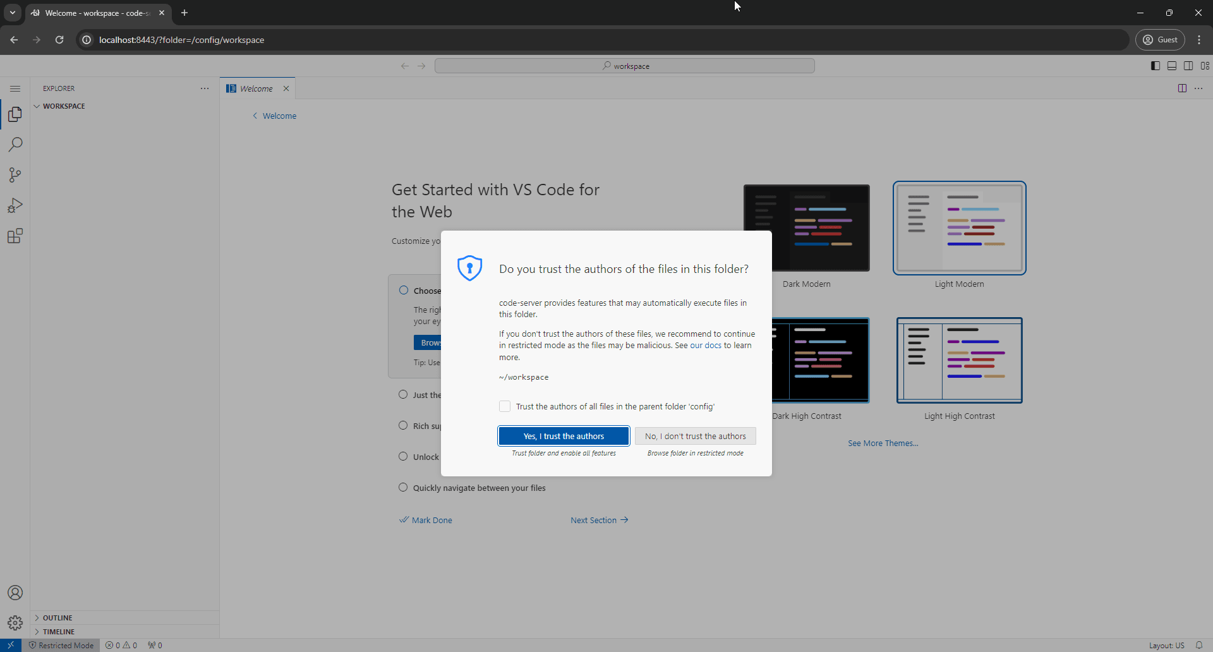Open the Manage settings gear

(x=15, y=622)
